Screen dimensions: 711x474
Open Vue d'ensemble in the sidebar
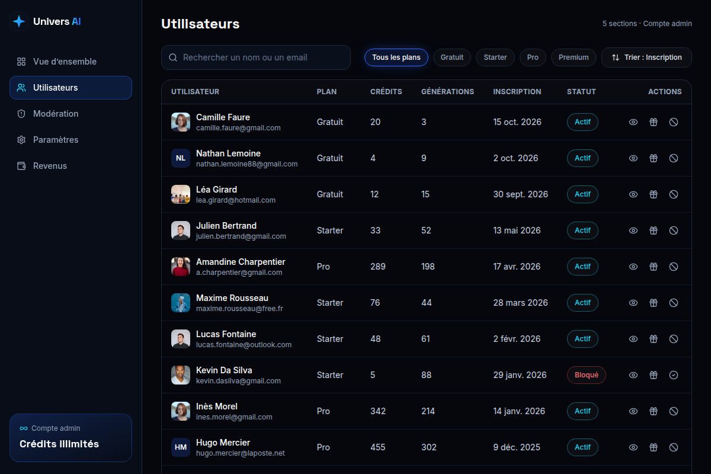click(x=71, y=62)
